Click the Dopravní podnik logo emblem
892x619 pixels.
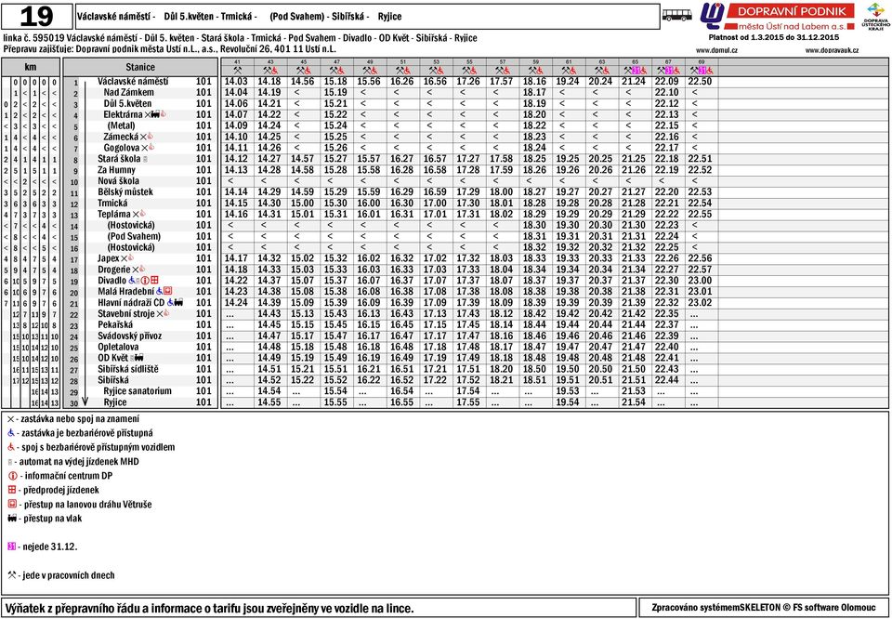tap(712, 16)
